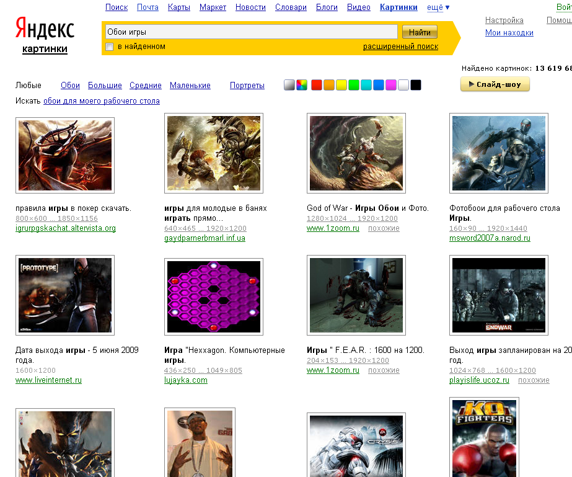Open the 'Фотобоои для рабочего стола' thumbnail

click(x=499, y=153)
